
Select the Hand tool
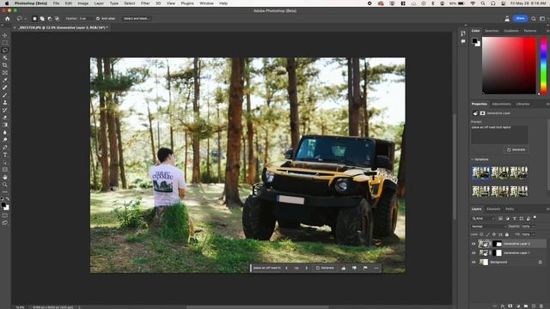(x=5, y=178)
